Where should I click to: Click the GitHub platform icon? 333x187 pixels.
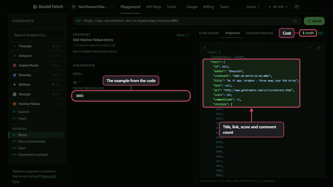(x=15, y=85)
